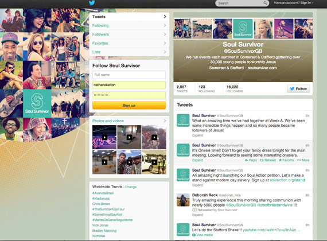Follow Soul Survivor with the Follow button
Viewport: 327px width, 241px height.
tap(298, 89)
